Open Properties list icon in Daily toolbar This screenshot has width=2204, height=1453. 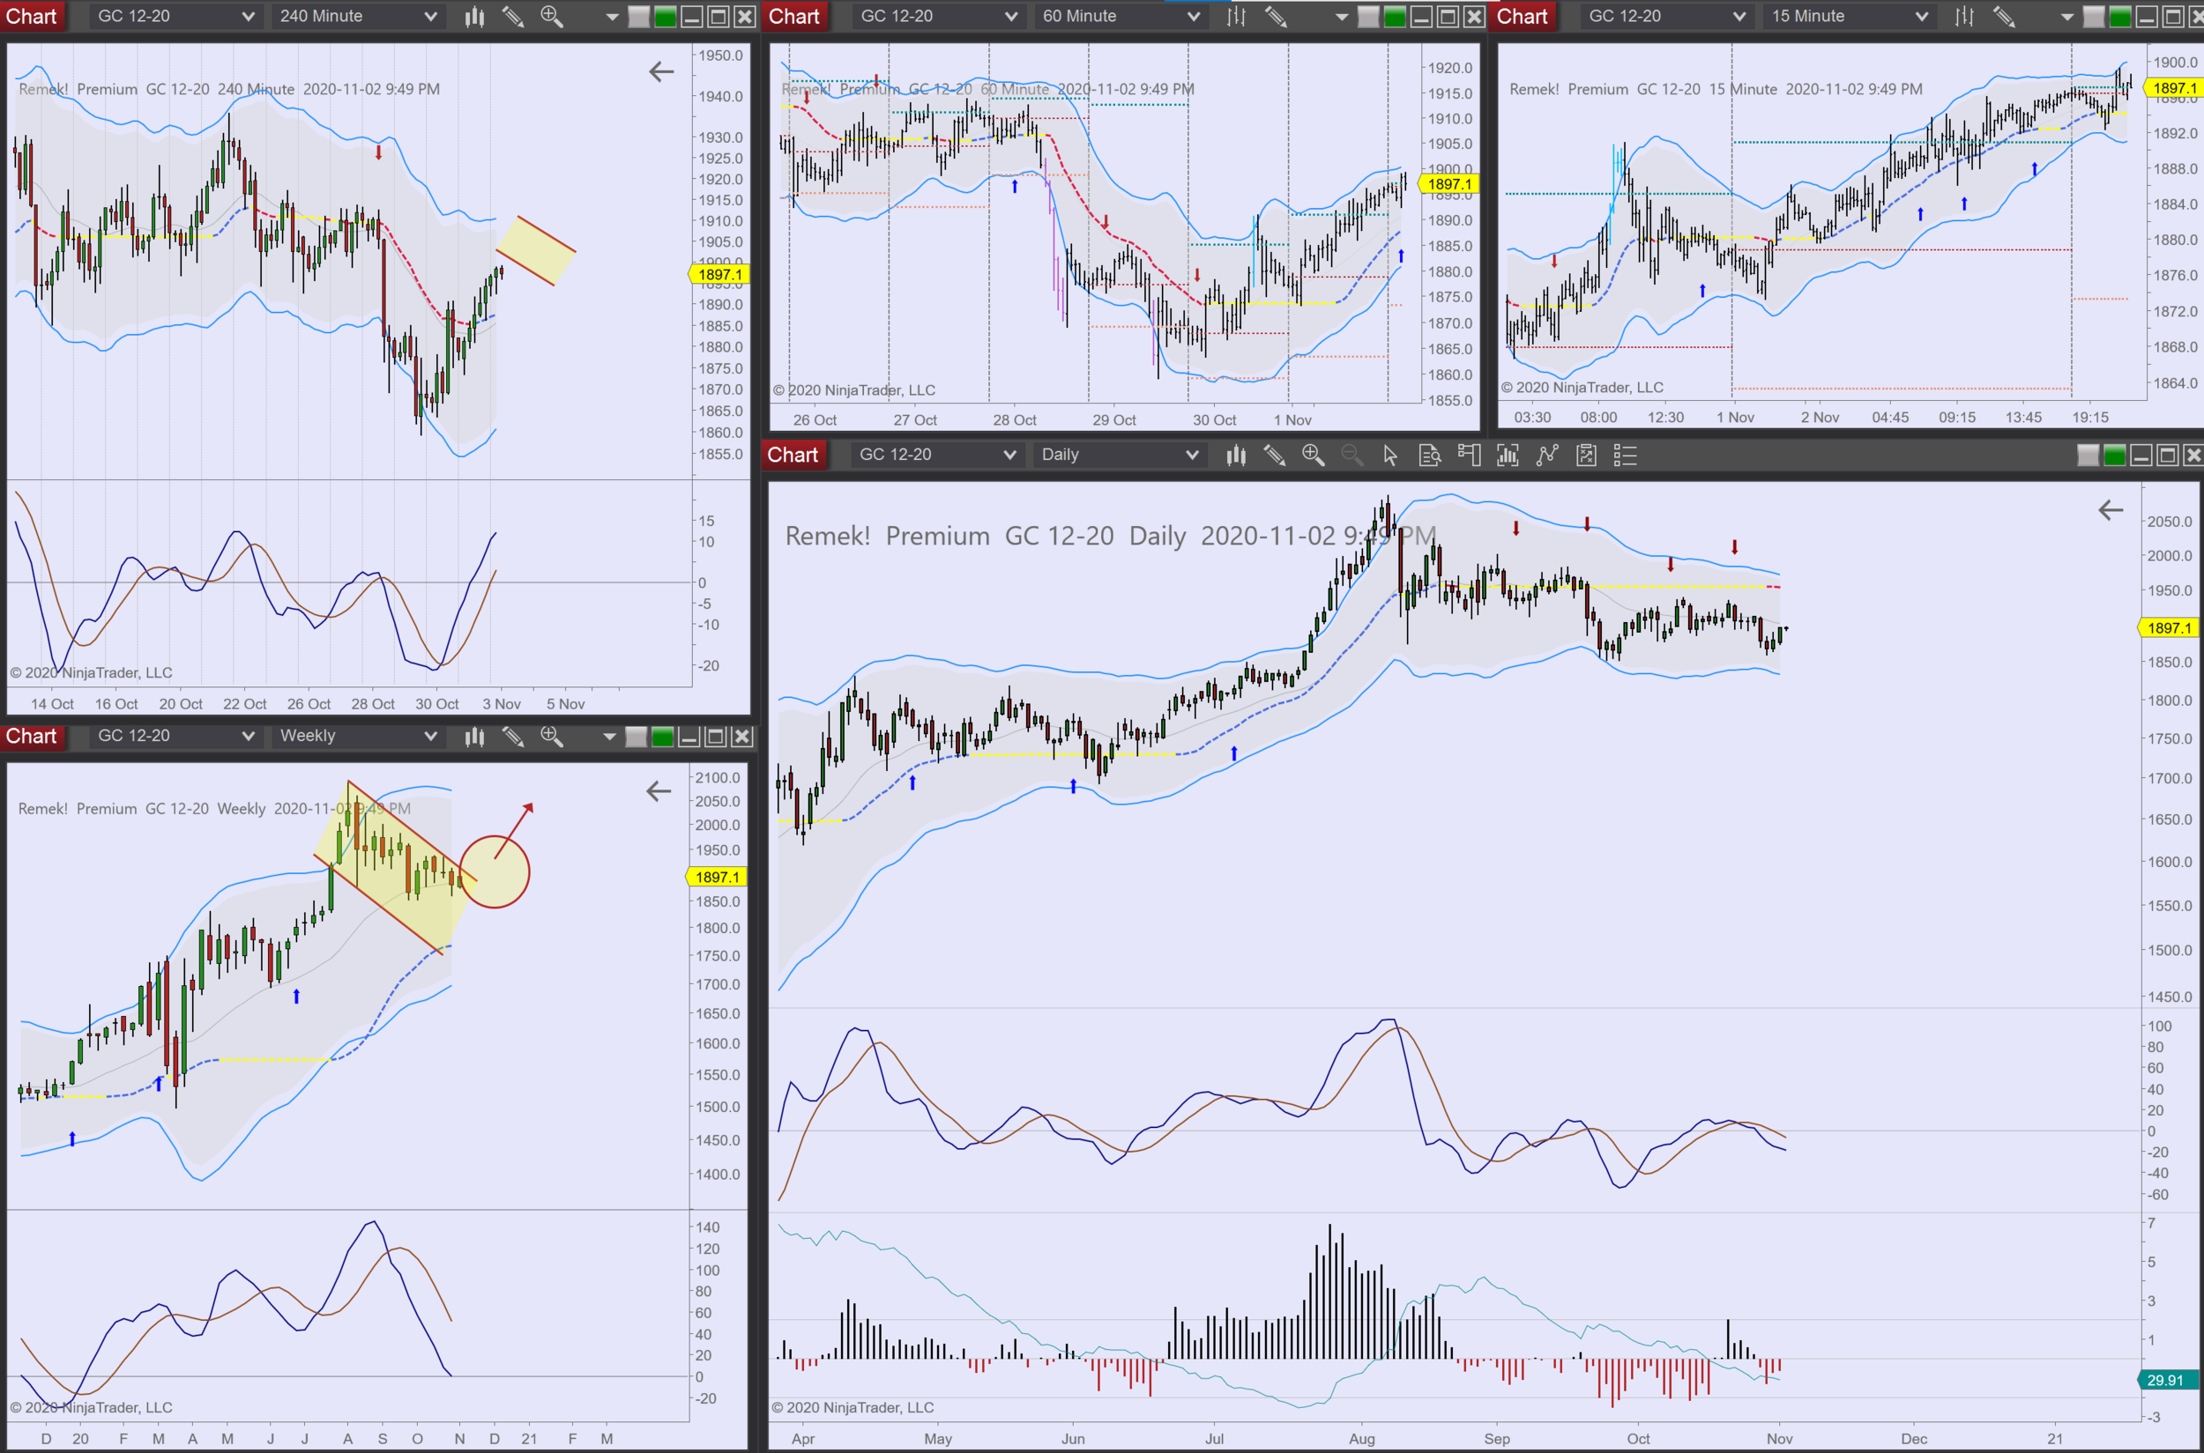(x=1625, y=455)
